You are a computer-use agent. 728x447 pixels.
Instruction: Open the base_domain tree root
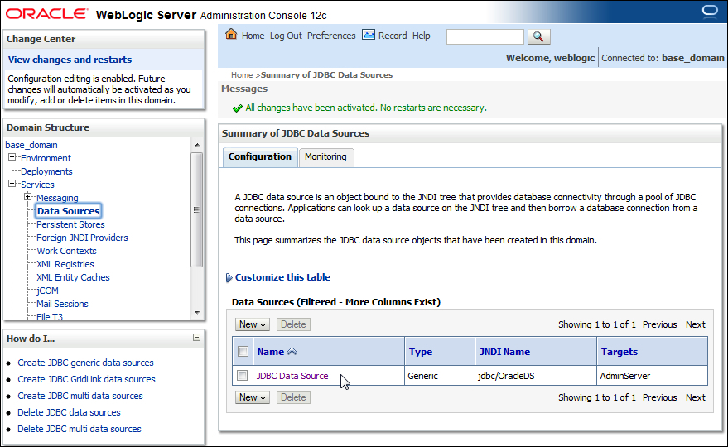click(x=31, y=145)
